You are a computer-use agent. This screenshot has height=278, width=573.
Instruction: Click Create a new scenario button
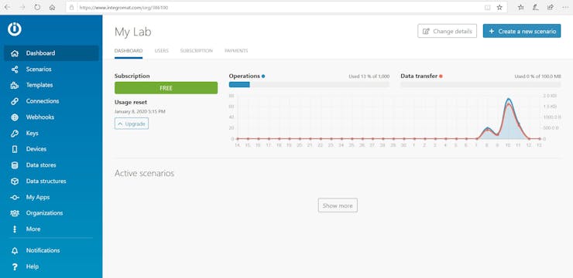[522, 32]
